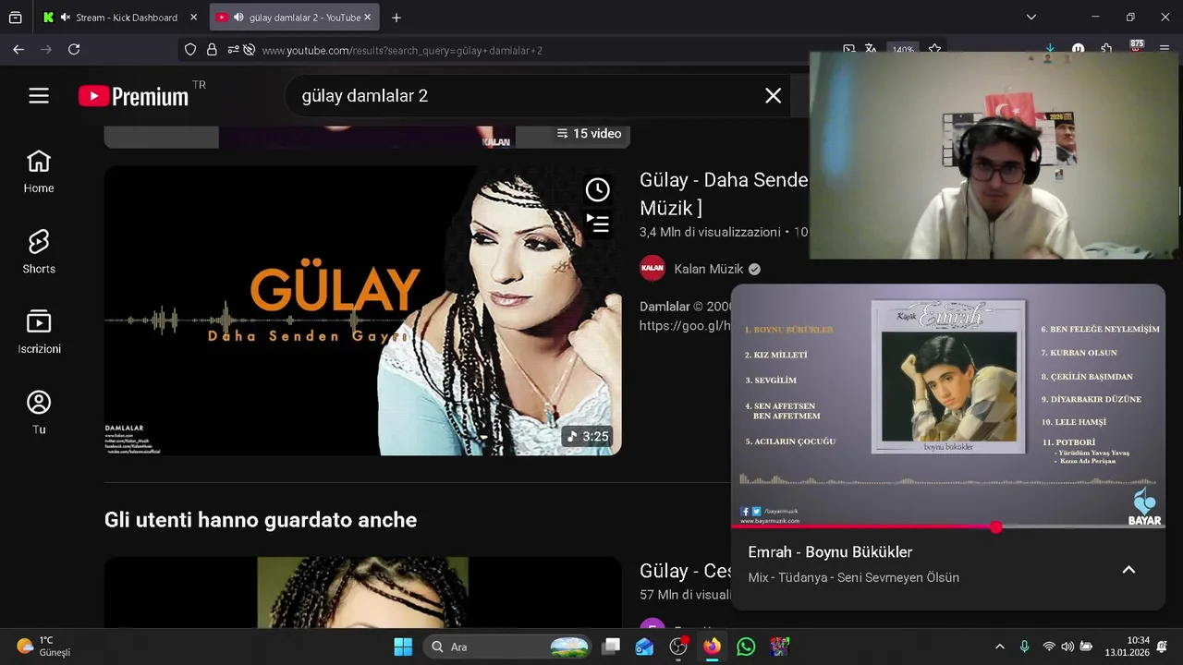1183x665 pixels.
Task: Open the Firefox downloads arrow
Action: point(1050,50)
